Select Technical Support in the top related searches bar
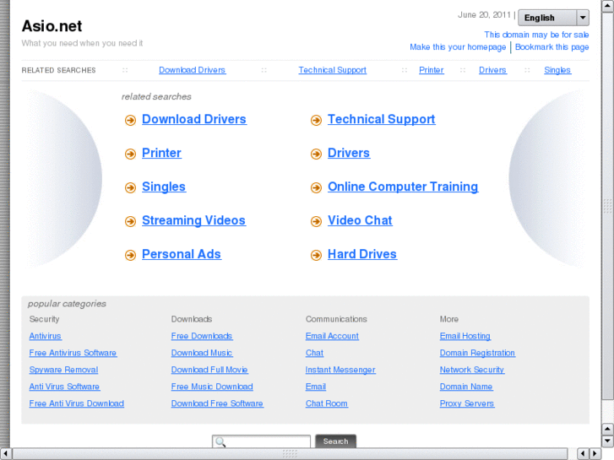 pyautogui.click(x=333, y=70)
